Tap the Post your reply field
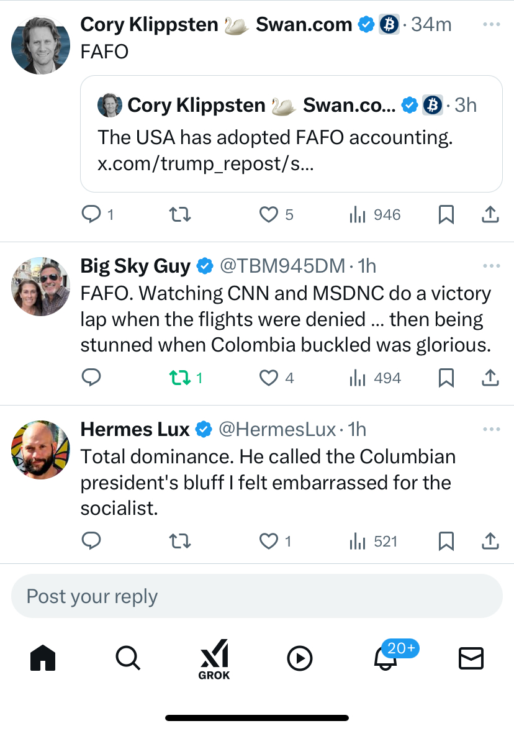This screenshot has width=514, height=731. (256, 596)
